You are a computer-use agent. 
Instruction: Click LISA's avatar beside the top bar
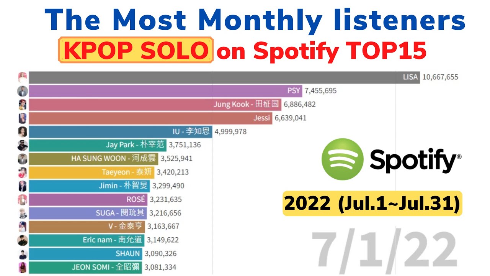[23, 77]
